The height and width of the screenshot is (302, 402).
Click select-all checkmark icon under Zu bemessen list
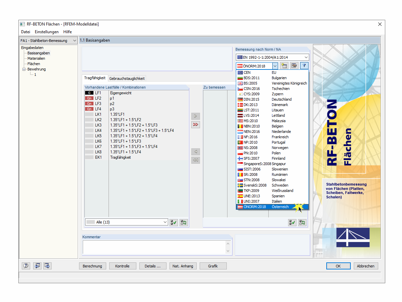tap(292, 222)
